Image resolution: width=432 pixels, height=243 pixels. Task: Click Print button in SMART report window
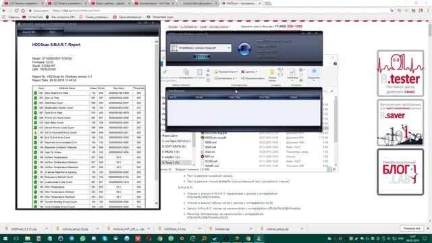pos(52,32)
